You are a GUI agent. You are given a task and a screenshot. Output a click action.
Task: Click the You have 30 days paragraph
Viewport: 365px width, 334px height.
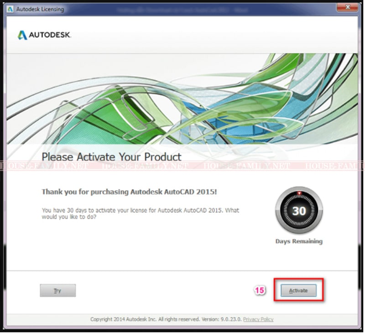pos(141,214)
